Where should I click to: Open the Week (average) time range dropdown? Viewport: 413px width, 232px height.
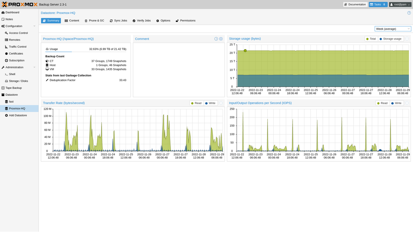[392, 28]
